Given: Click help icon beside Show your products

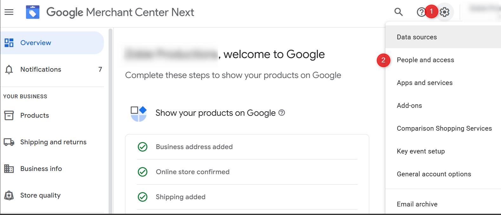Looking at the screenshot, I should pyautogui.click(x=282, y=113).
